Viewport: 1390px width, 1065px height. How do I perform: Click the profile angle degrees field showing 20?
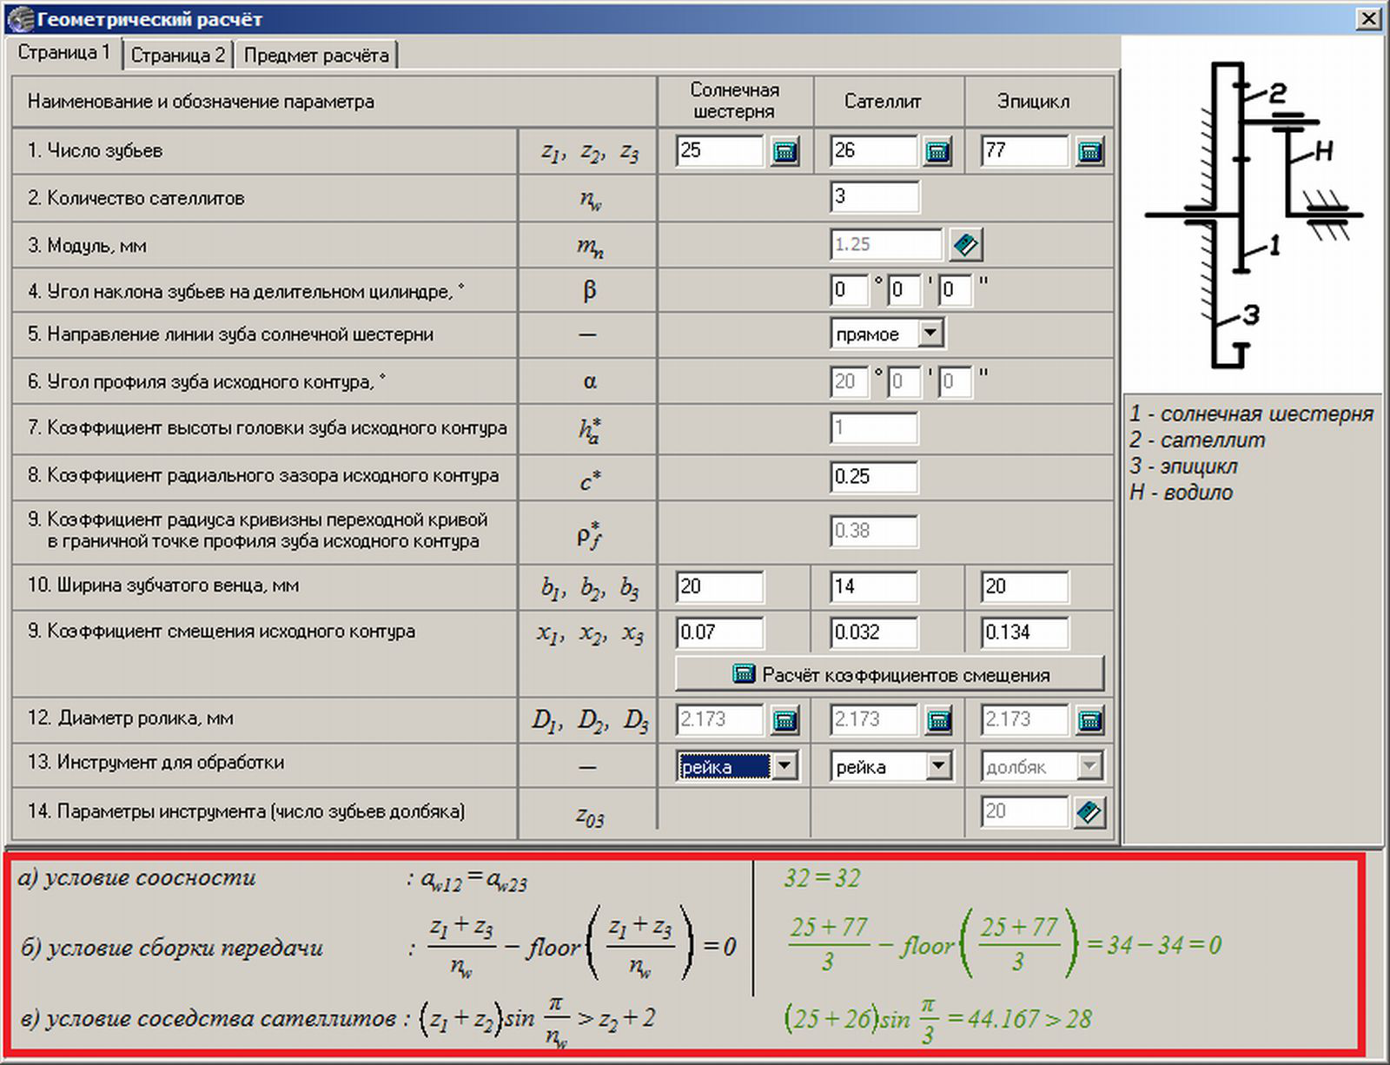[849, 381]
